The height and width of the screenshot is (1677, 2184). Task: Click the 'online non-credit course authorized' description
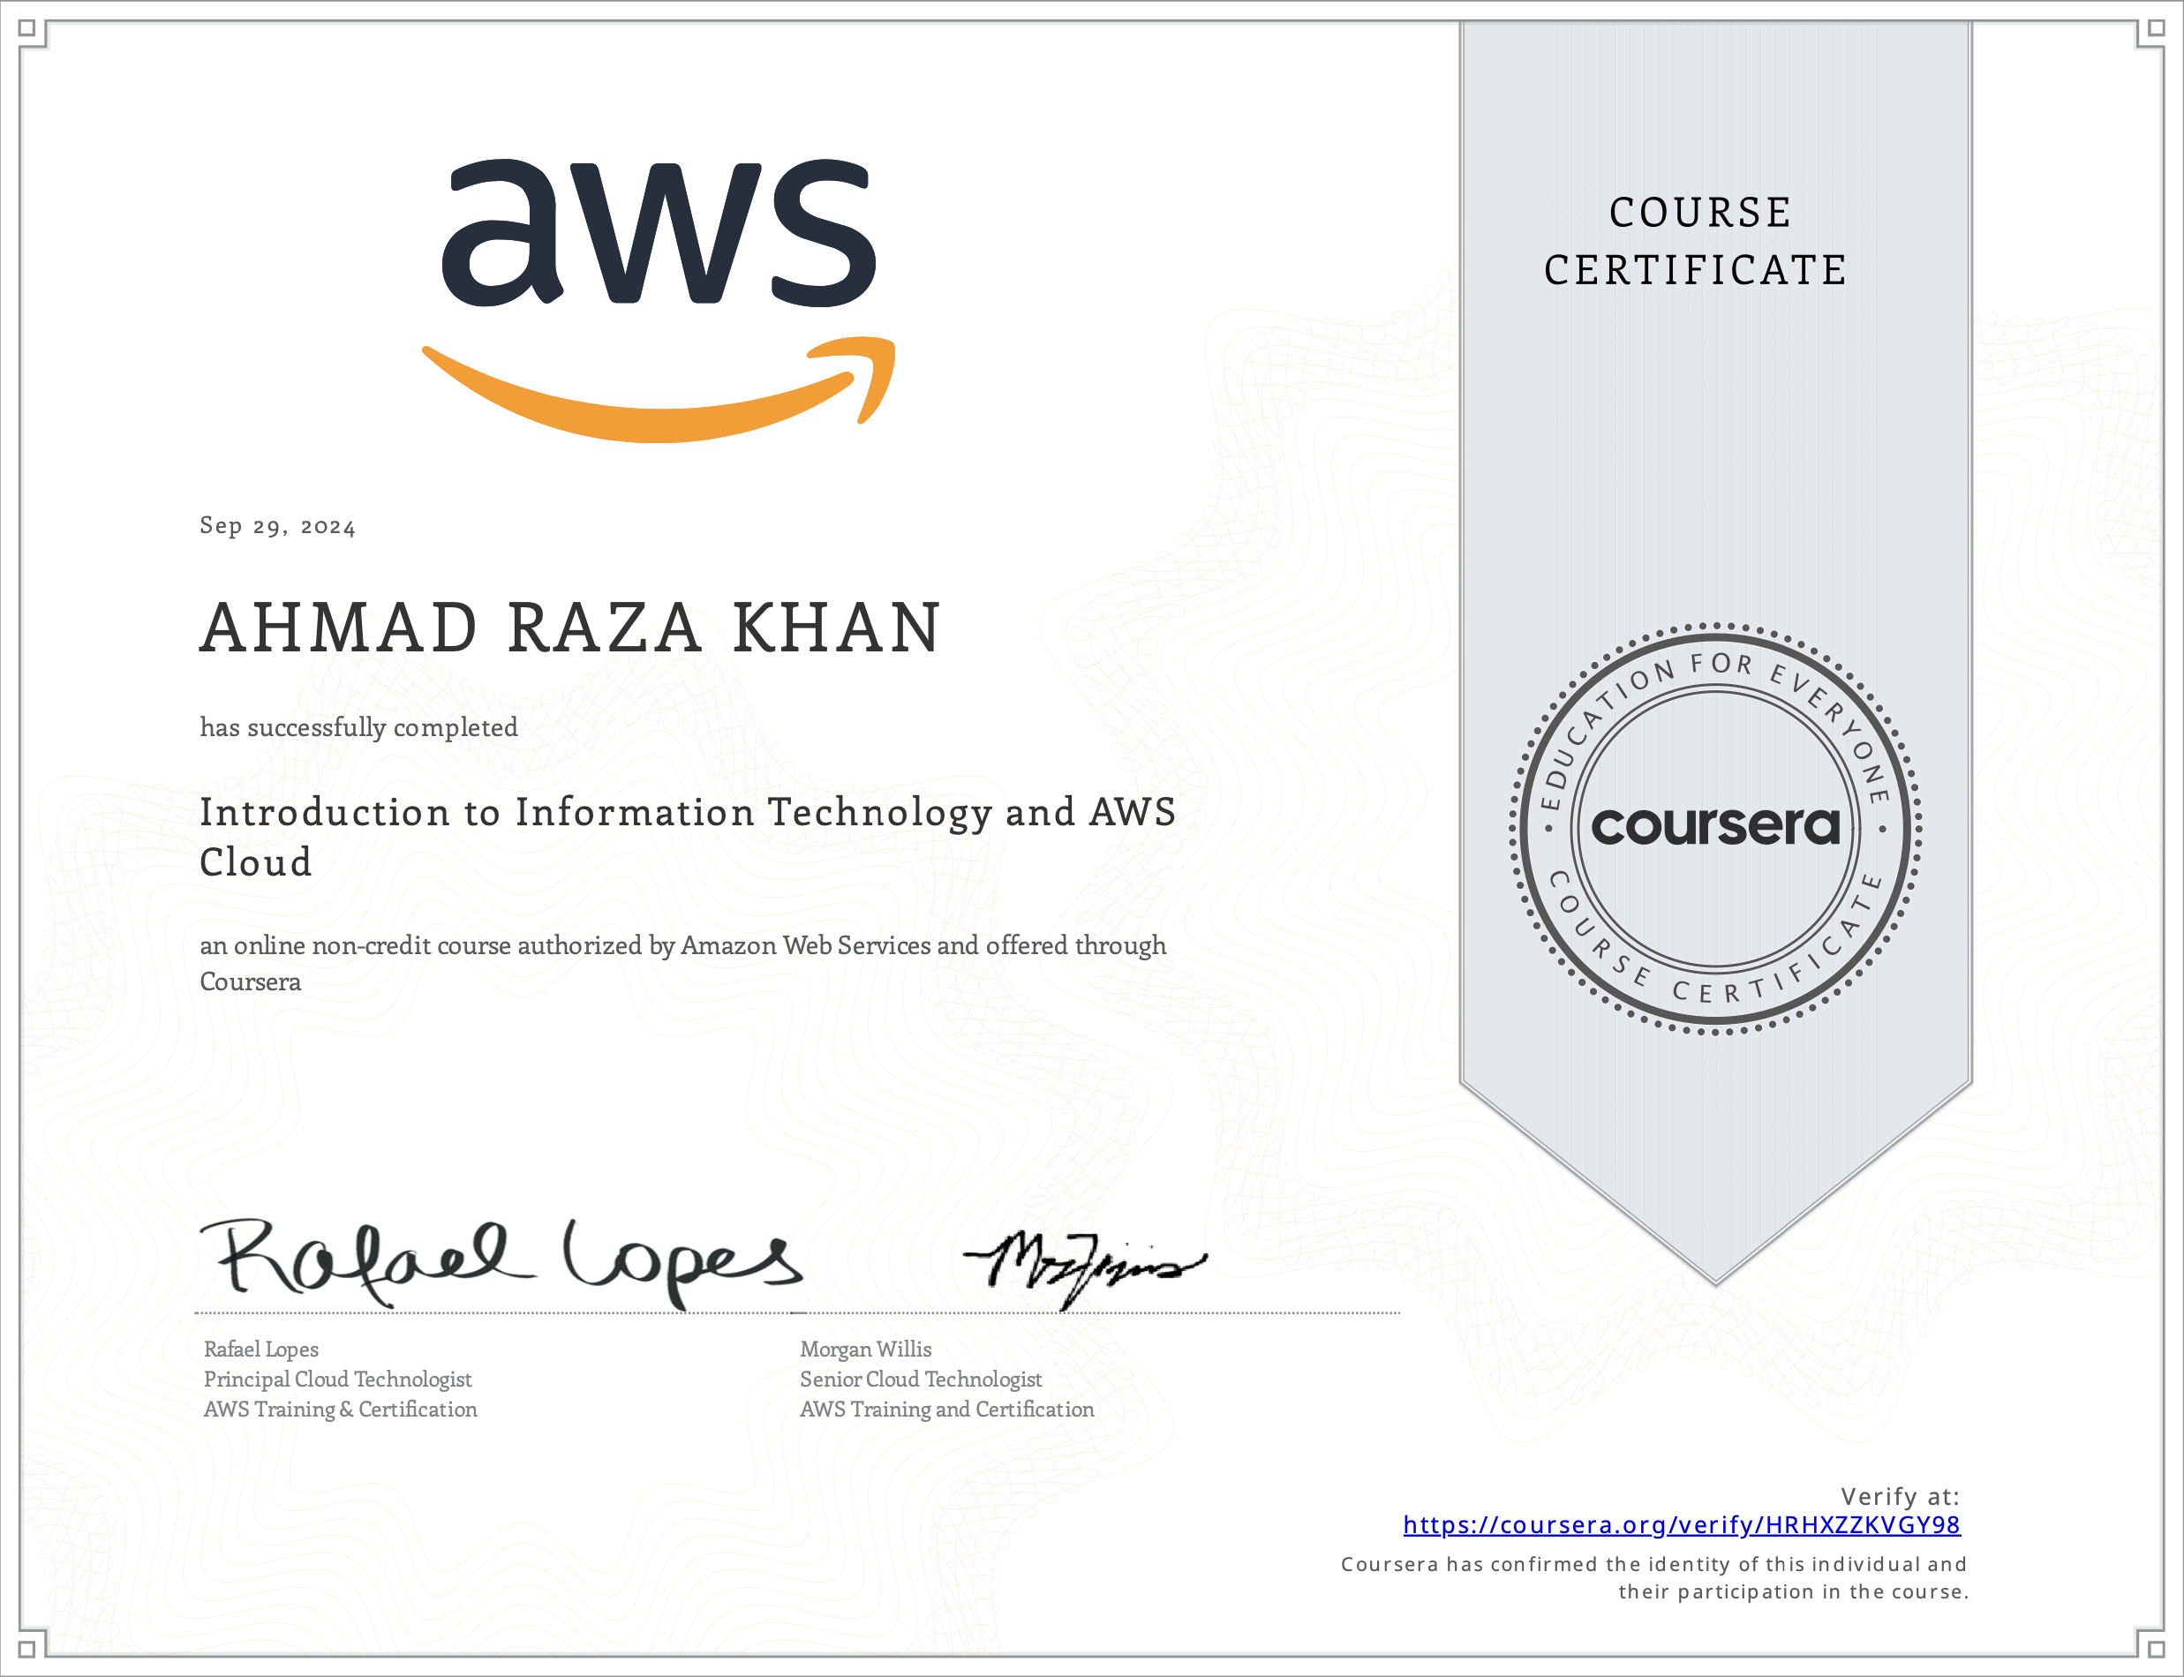coord(682,962)
